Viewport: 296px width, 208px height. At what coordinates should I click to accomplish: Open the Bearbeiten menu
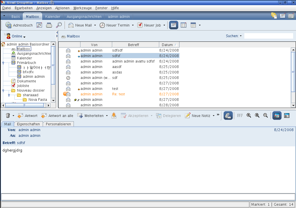[24, 8]
